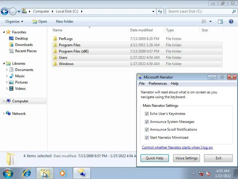This screenshot has width=238, height=179.
Task: Open the address bar history dropdown
Action: [x=153, y=11]
